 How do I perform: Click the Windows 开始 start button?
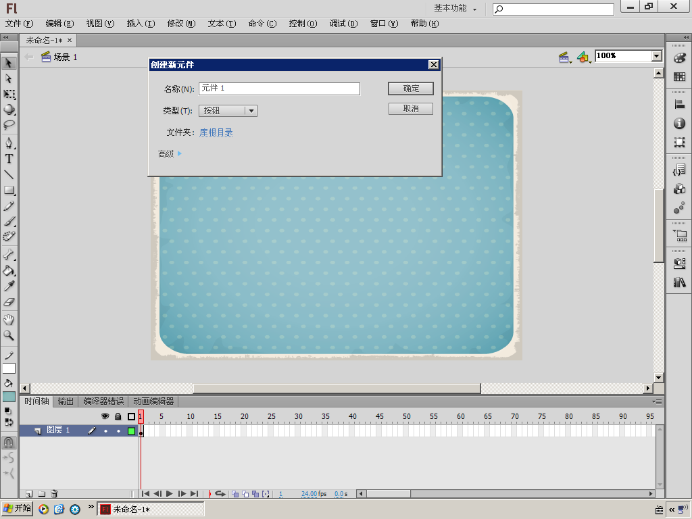tap(18, 508)
